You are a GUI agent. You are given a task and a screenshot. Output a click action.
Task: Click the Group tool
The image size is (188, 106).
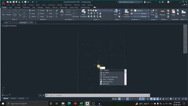pyautogui.click(x=152, y=12)
